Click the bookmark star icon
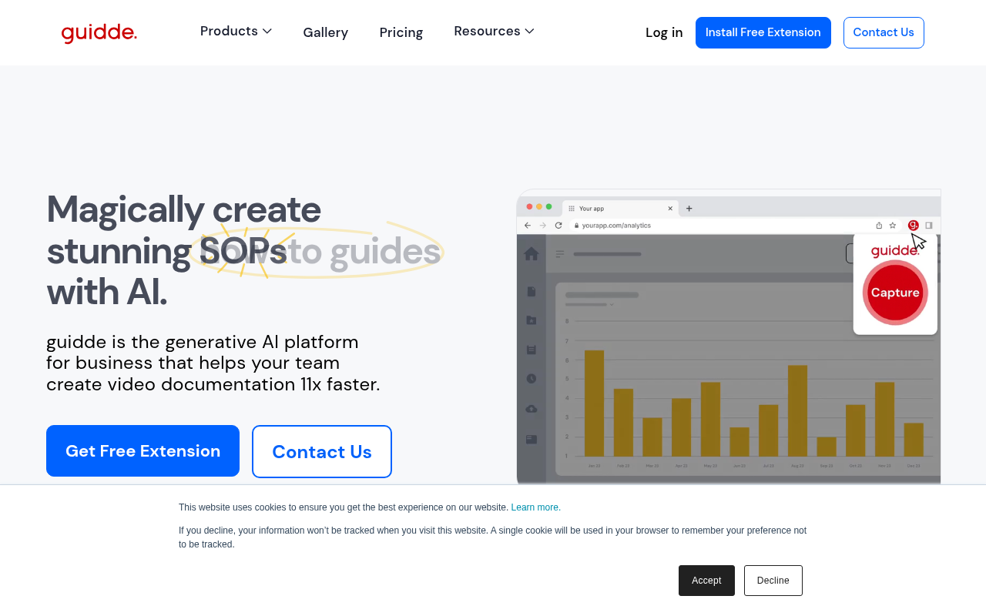The height and width of the screenshot is (616, 986). 893,225
